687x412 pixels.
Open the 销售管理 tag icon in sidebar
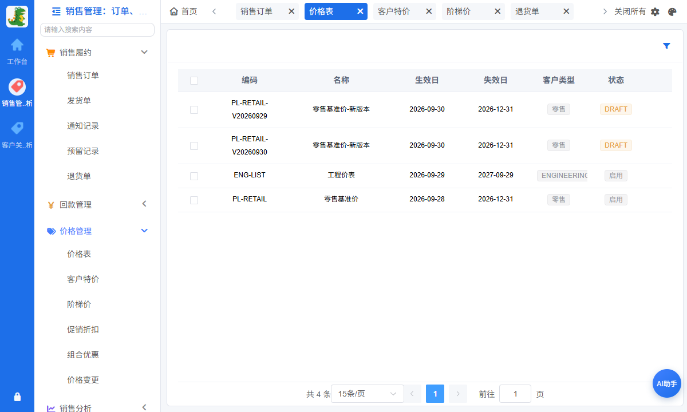click(x=17, y=87)
